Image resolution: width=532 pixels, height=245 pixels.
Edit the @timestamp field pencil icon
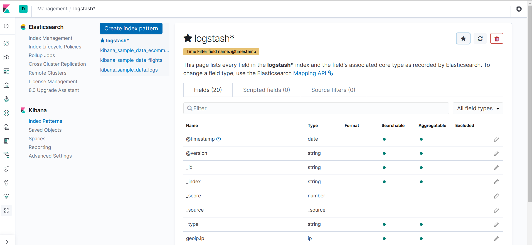pyautogui.click(x=496, y=139)
